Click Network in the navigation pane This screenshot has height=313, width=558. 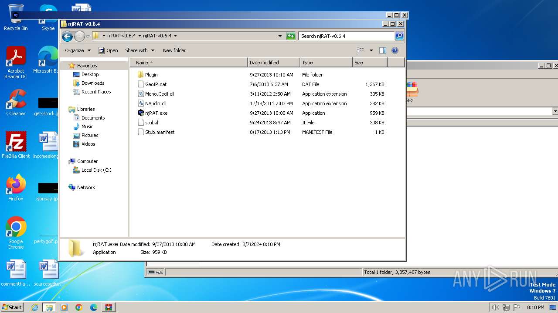(x=86, y=187)
